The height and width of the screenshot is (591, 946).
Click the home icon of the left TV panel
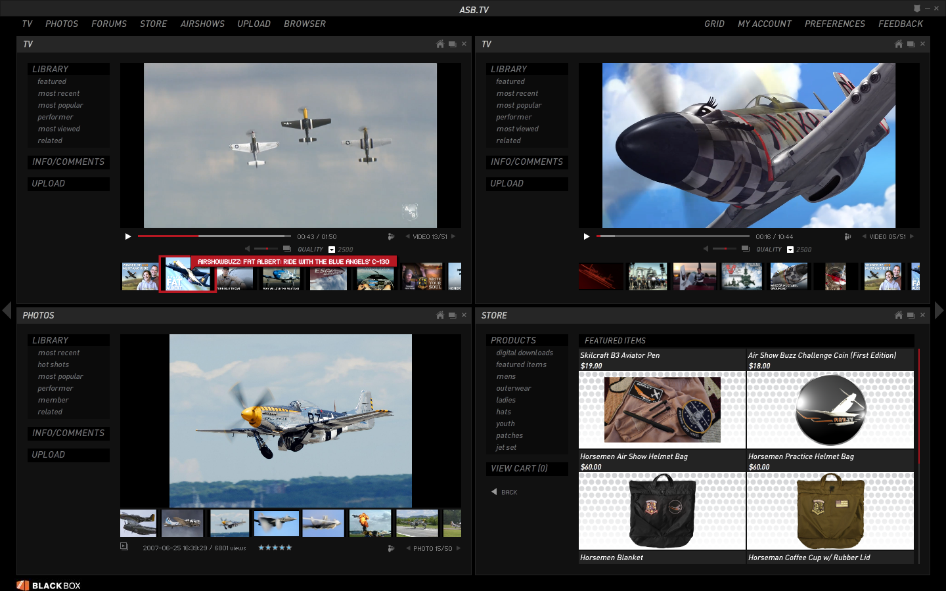[x=440, y=44]
